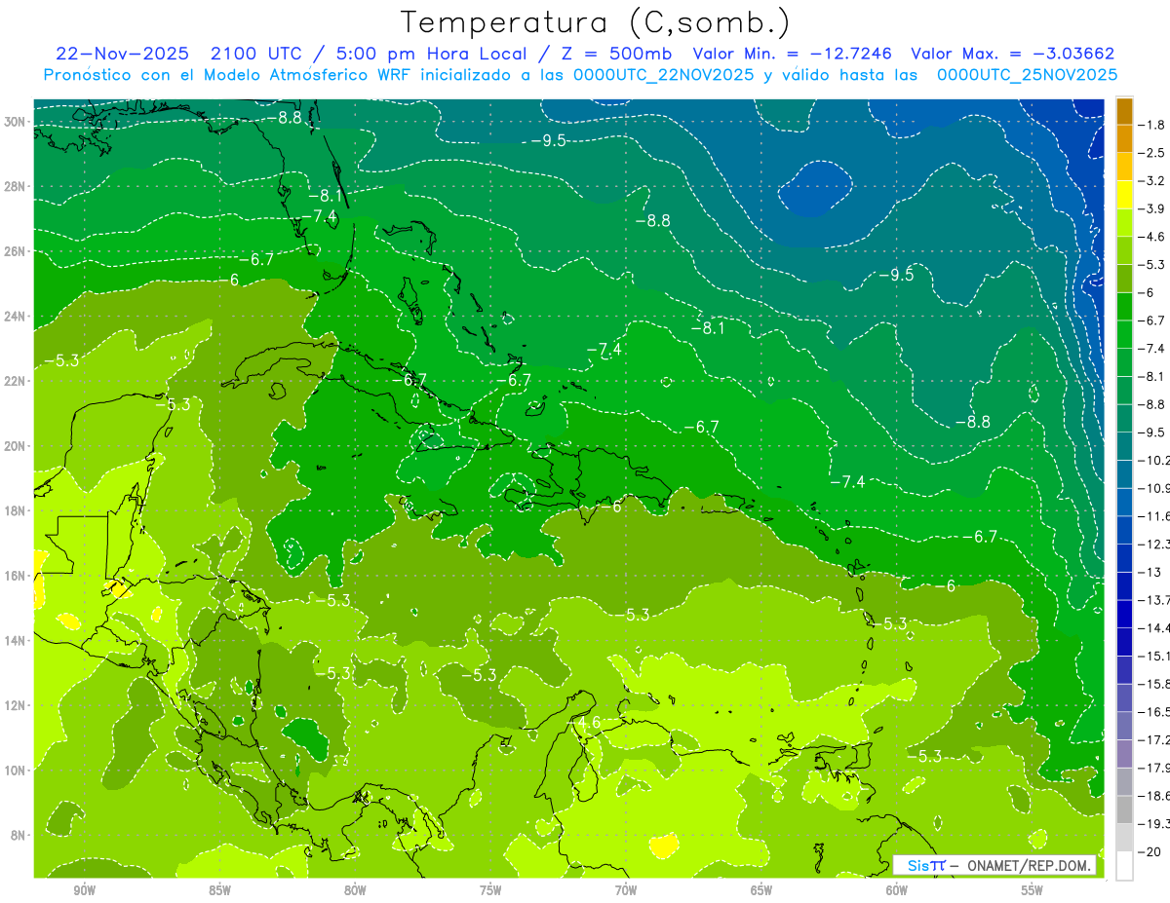Image resolution: width=1170 pixels, height=903 pixels.
Task: Click the '12N' latitude axis label
Action: pyautogui.click(x=15, y=705)
